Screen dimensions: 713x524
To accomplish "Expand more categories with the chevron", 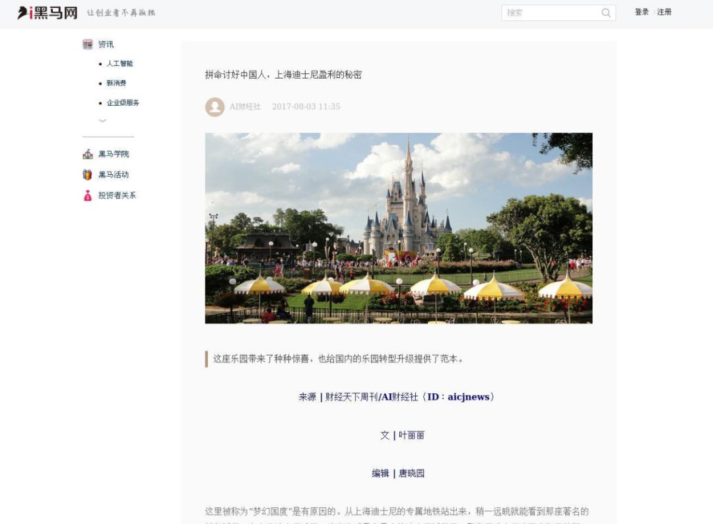I will 103,120.
